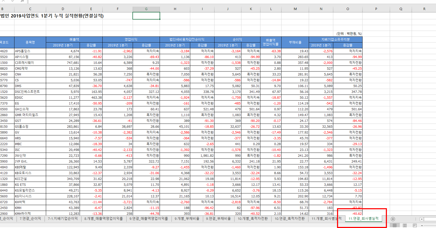Click the value 521.48 in GH신소재 row
The image size is (436, 228).
(202, 109)
